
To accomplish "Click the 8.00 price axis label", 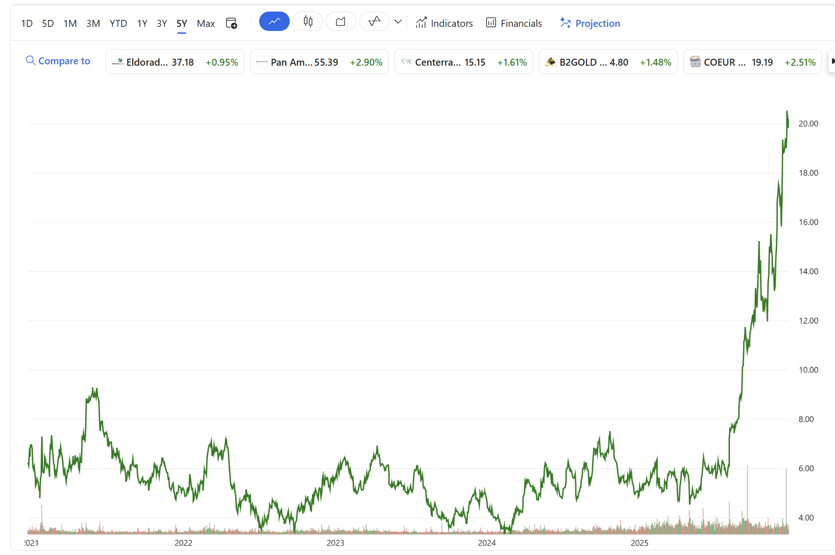I will point(806,419).
